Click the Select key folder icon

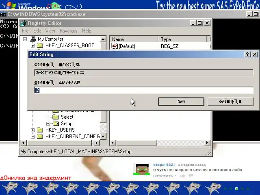click(x=55, y=117)
